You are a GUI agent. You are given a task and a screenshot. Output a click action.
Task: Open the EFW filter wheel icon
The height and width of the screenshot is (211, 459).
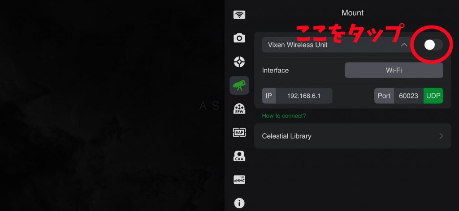point(239,109)
